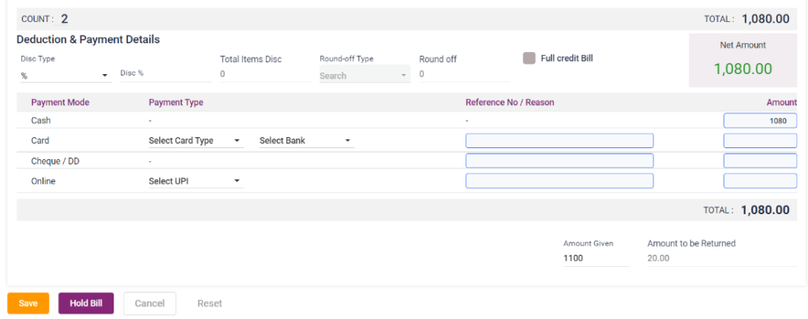This screenshot has height=319, width=808.
Task: Expand the Round-off Type search dropdown
Action: 364,76
